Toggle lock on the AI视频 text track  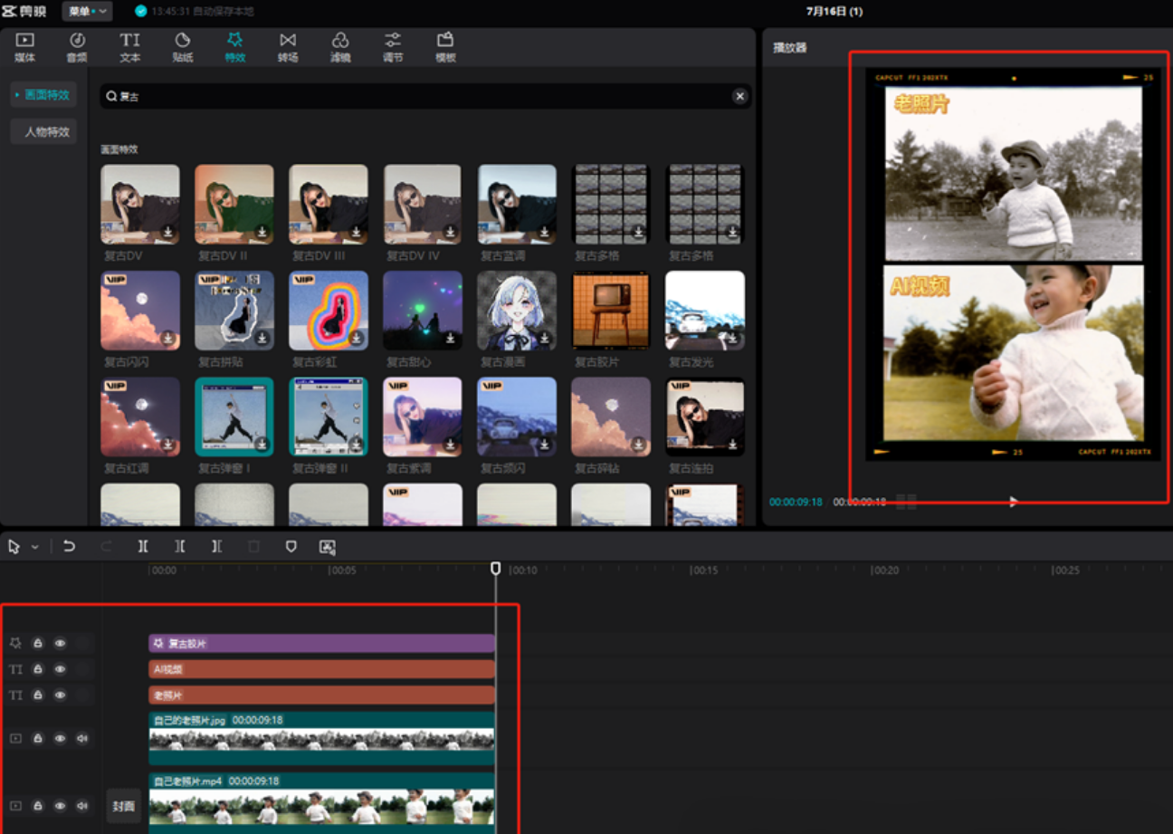pyautogui.click(x=38, y=669)
